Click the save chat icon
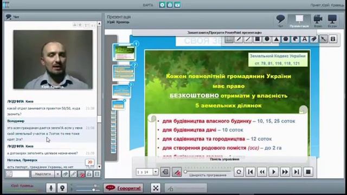Viewport: 347px width, 195px height. tap(97, 174)
